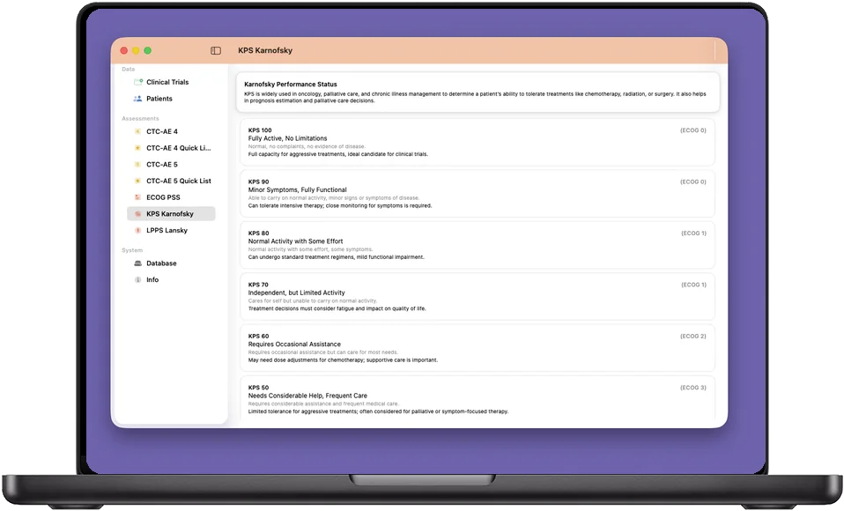Click the Clinical Trials folder icon
The height and width of the screenshot is (511, 844).
pos(137,82)
